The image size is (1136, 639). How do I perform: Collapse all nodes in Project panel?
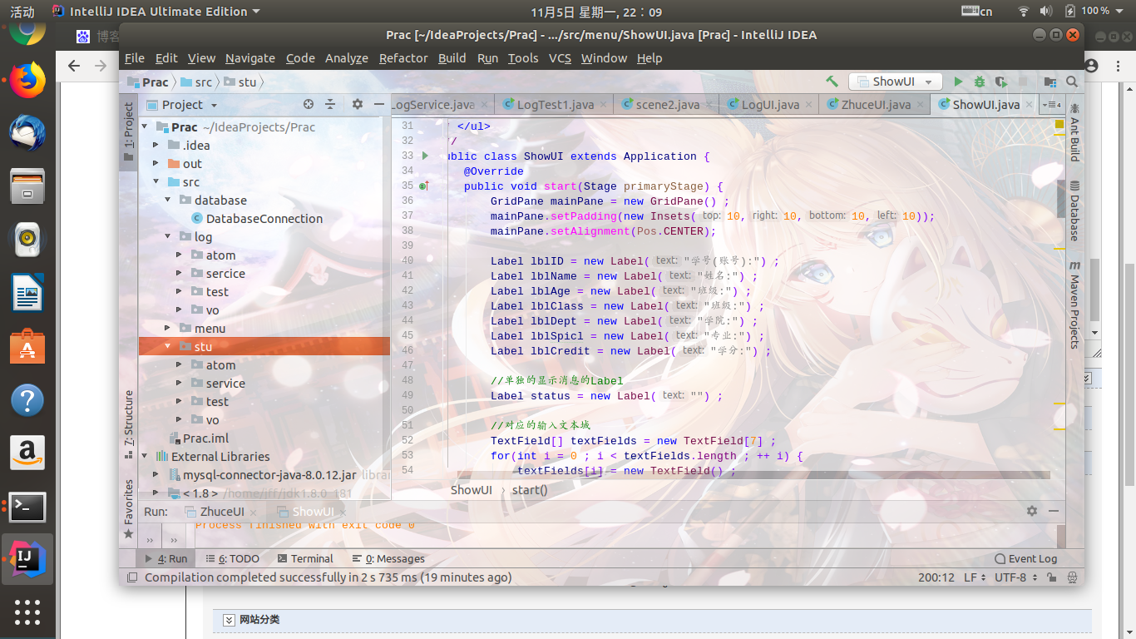[x=330, y=104]
